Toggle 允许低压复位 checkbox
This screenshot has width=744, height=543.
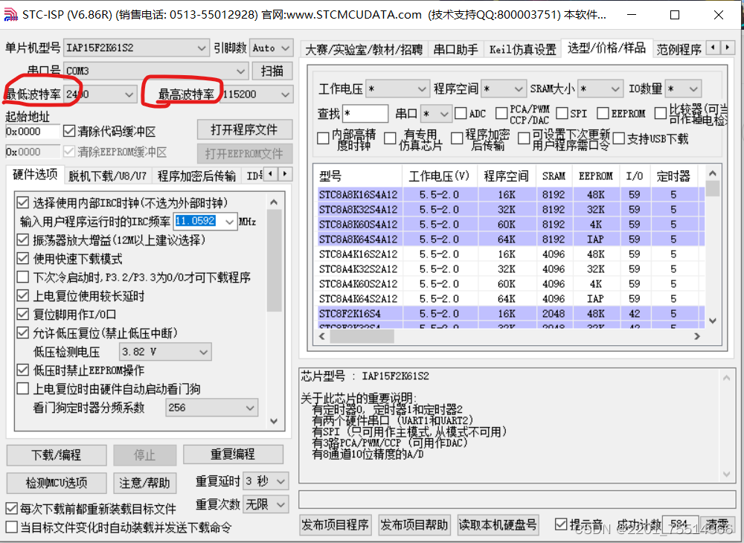[x=22, y=333]
